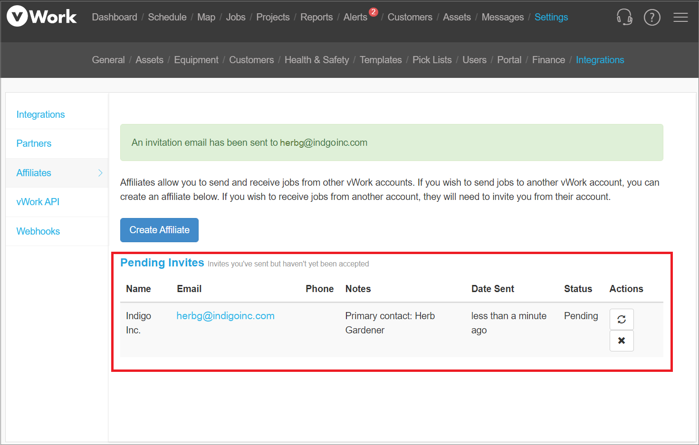This screenshot has width=699, height=445.
Task: Switch to the Equipment settings tab
Action: [196, 60]
